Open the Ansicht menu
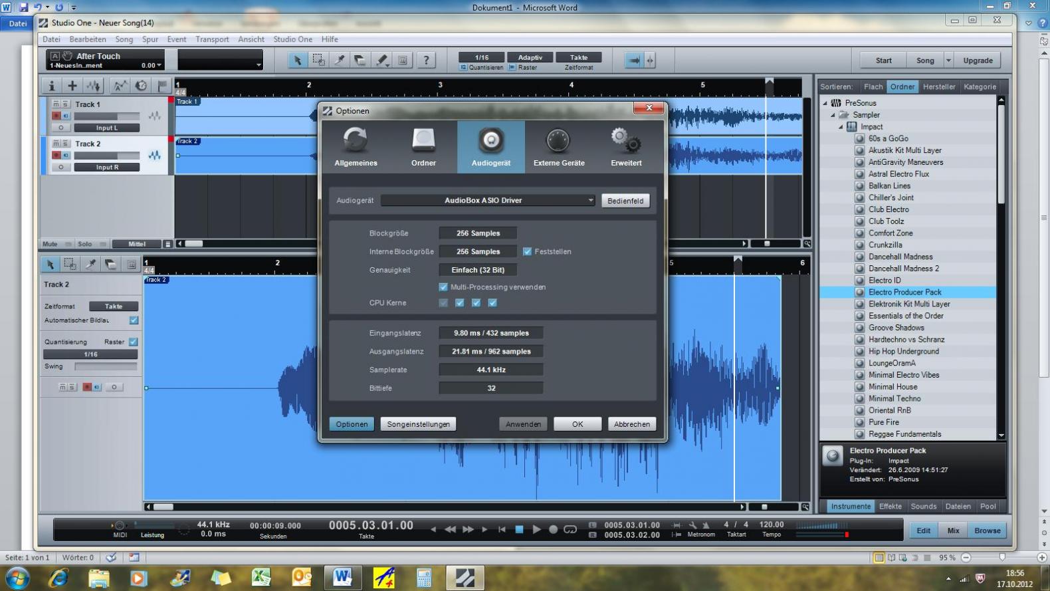Image resolution: width=1050 pixels, height=591 pixels. click(x=251, y=39)
